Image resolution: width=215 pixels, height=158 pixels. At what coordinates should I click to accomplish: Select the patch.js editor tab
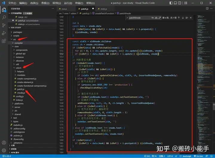coord(85,9)
